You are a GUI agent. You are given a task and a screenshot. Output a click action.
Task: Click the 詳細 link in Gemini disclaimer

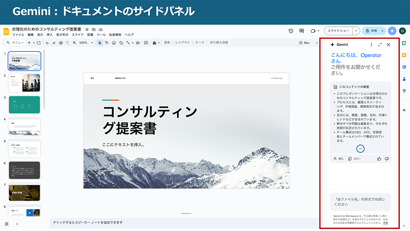click(385, 223)
